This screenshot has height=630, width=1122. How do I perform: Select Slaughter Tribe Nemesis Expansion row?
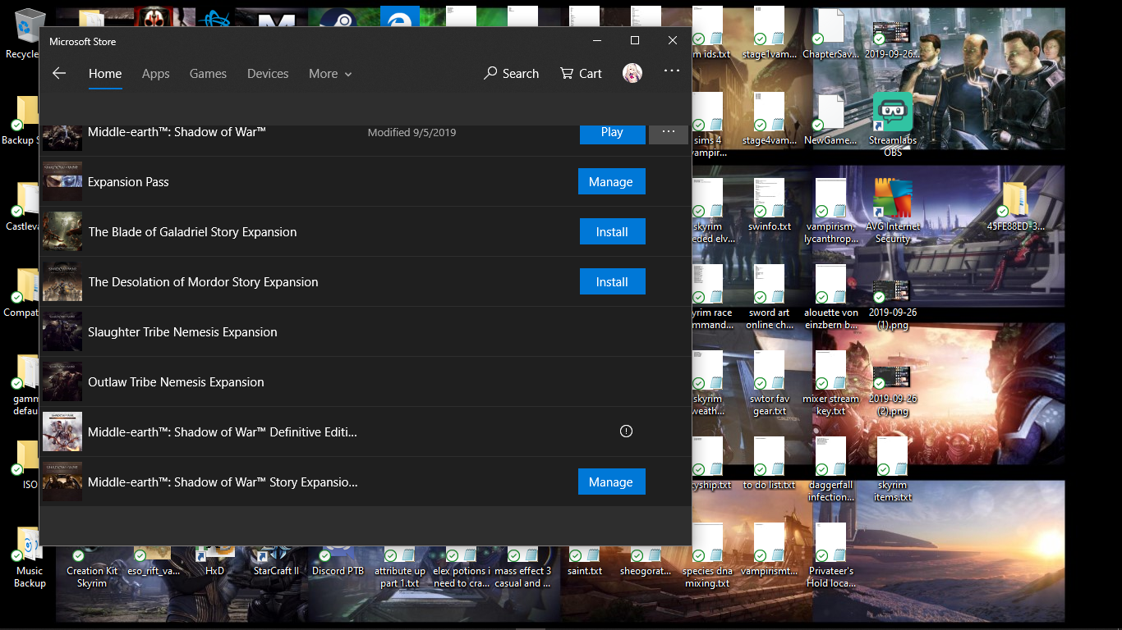[366, 332]
